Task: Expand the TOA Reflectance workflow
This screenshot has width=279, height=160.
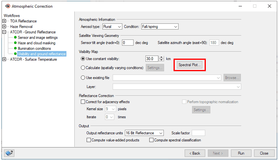Action: 4,21
